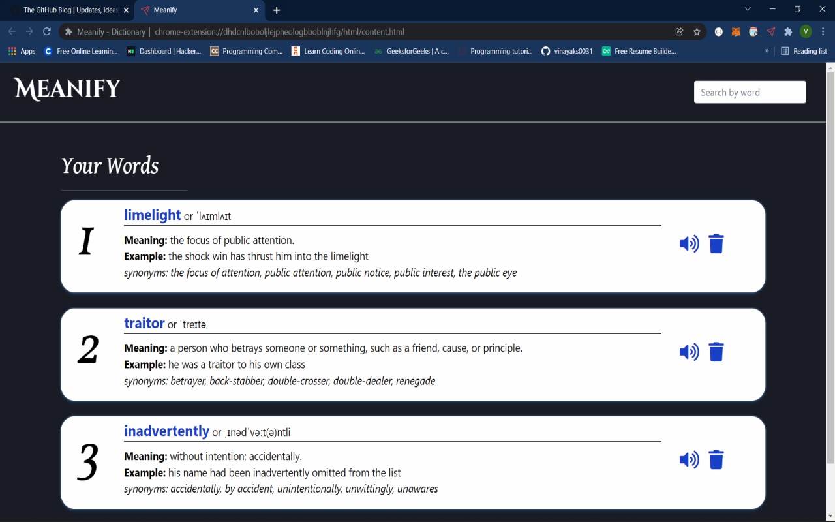
Task: Open the limelight word heading
Action: (x=153, y=215)
